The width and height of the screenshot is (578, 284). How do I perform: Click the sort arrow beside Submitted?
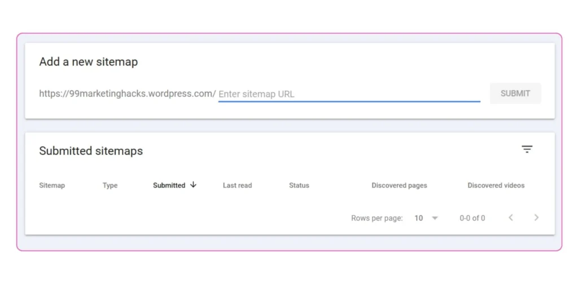[x=194, y=185]
